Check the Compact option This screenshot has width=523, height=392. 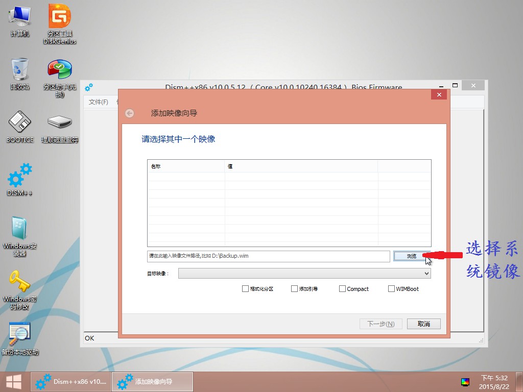342,289
